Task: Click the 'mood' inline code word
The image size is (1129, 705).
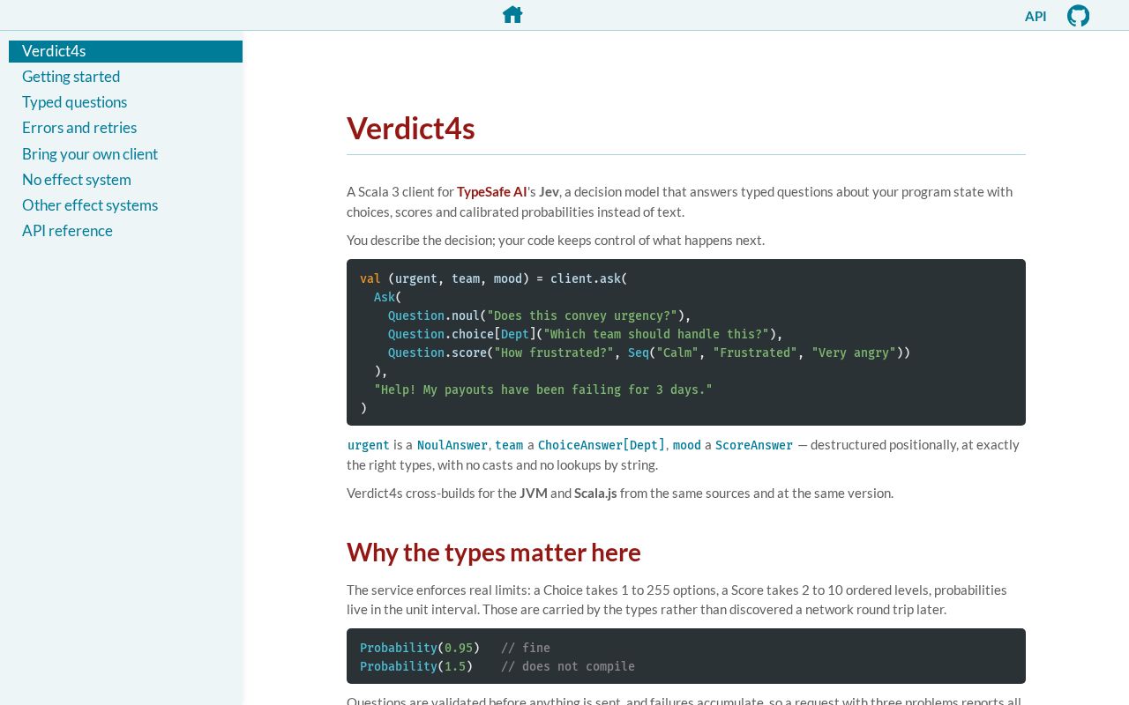Action: point(687,445)
